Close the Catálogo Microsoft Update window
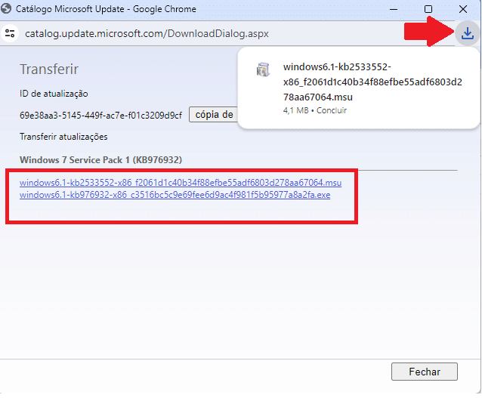 tap(463, 9)
